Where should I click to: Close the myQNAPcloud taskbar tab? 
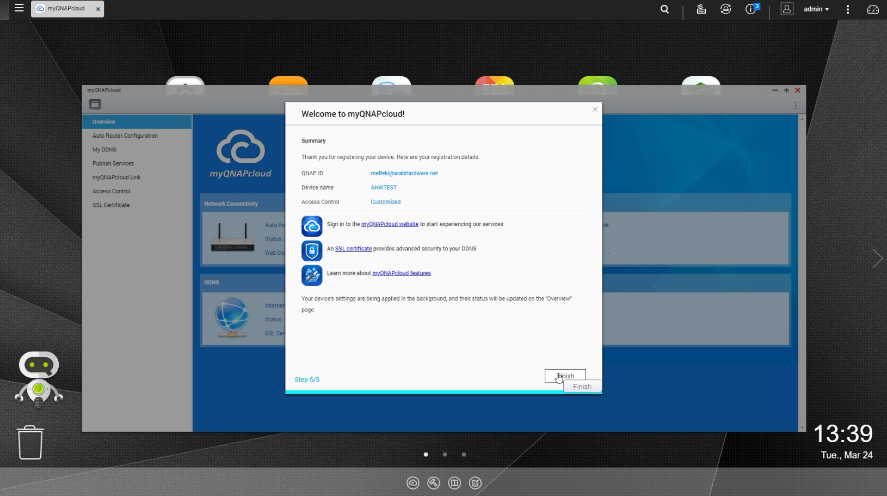(x=98, y=9)
